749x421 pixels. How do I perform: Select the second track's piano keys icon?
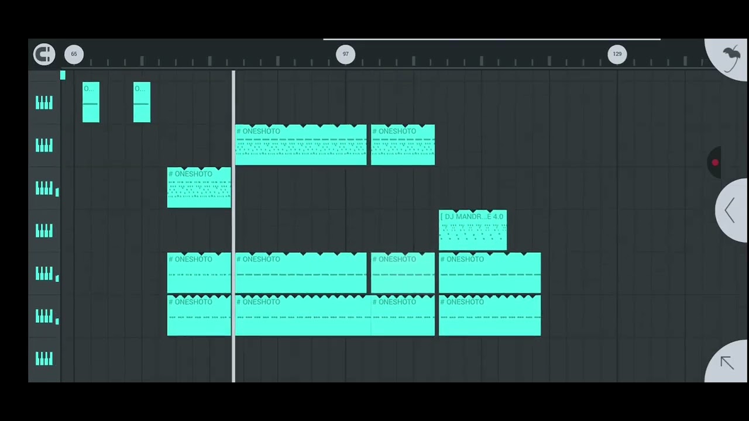pyautogui.click(x=44, y=146)
